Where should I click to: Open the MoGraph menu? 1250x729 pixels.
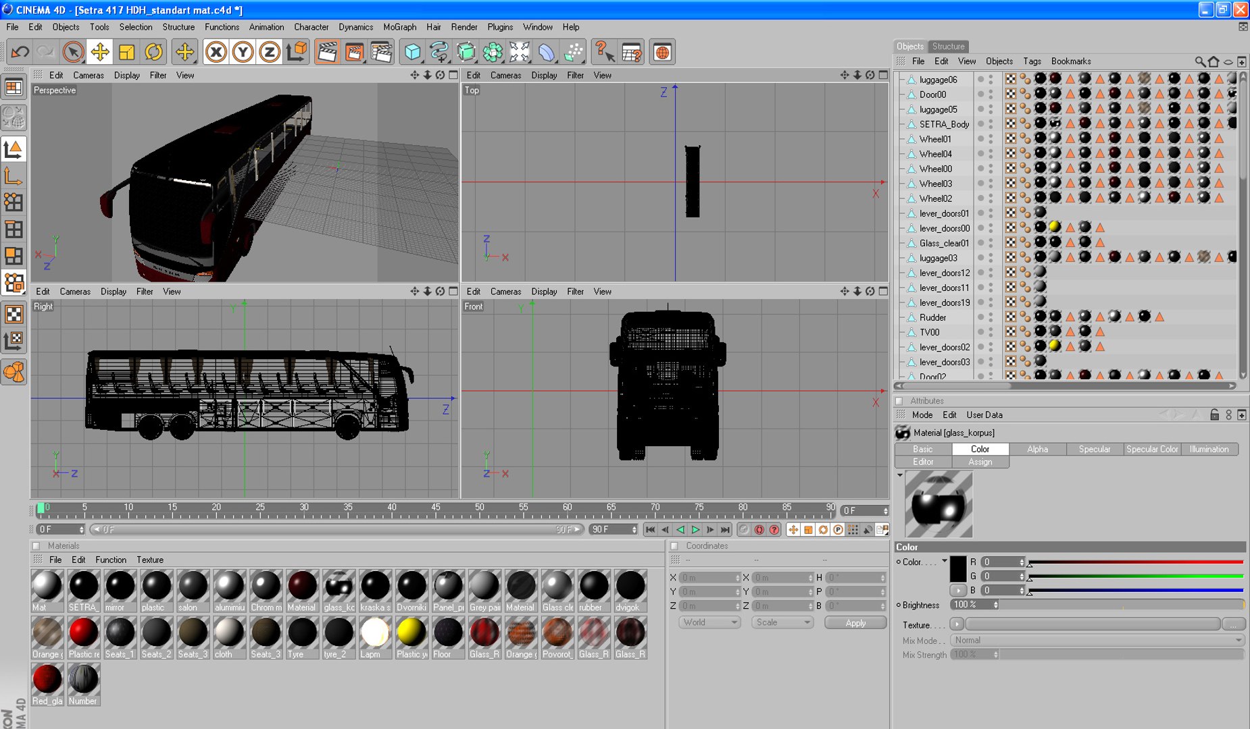[x=399, y=27]
